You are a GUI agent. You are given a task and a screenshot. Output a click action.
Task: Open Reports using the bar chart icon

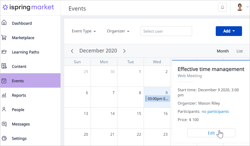click(x=4, y=95)
